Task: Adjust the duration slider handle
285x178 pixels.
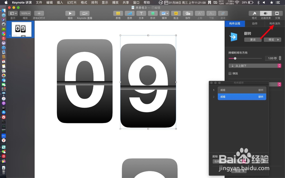Action: coord(235,58)
